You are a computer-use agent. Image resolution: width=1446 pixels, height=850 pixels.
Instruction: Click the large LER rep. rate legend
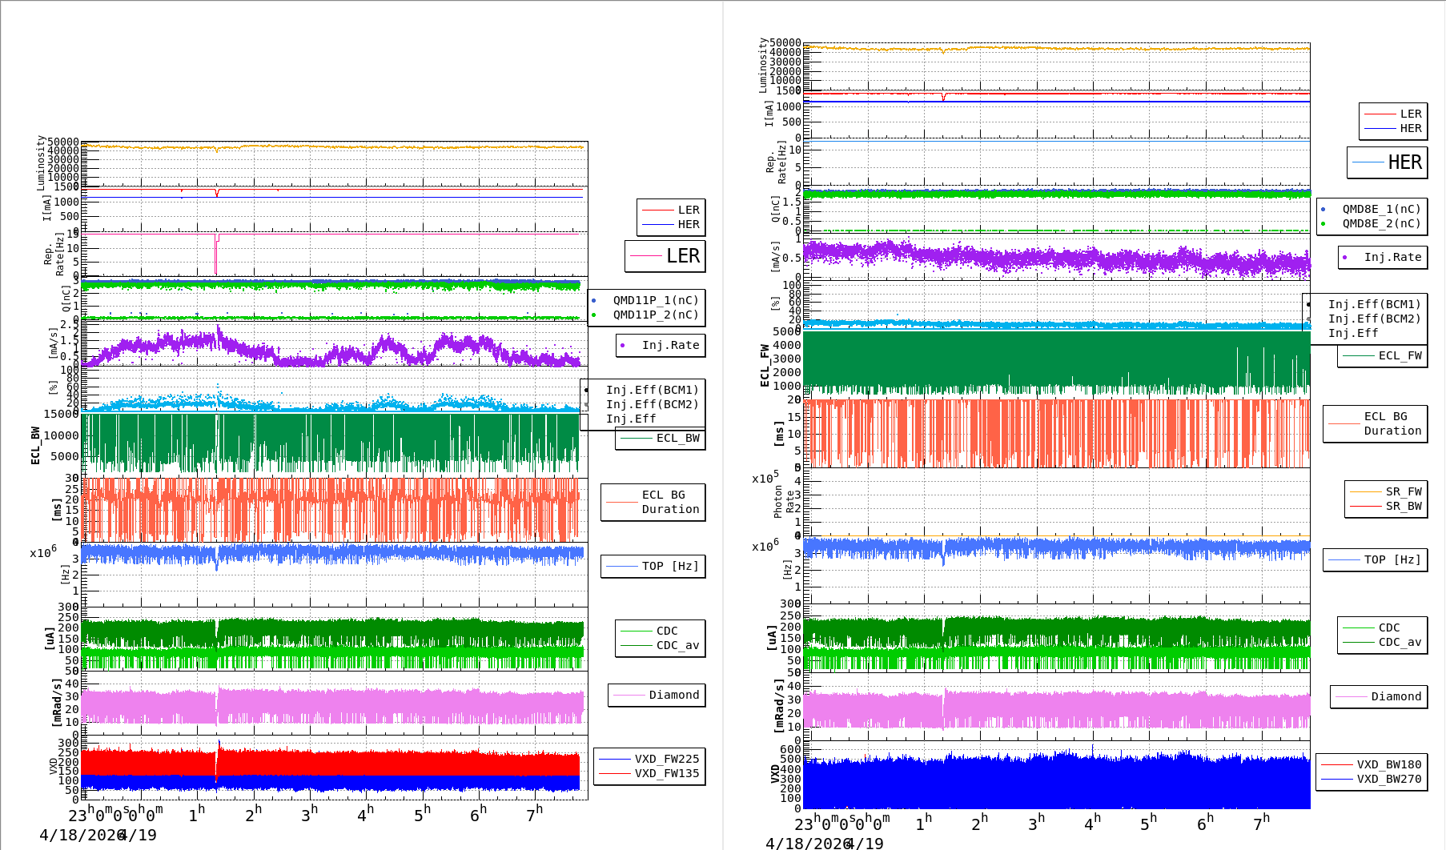pos(665,256)
